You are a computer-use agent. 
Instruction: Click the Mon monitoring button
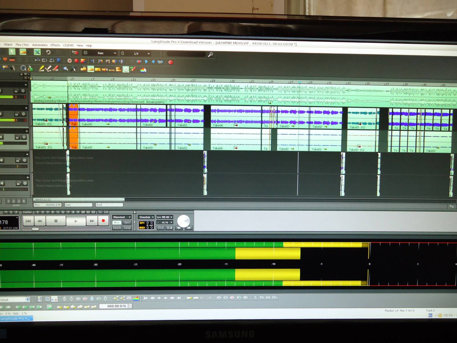coord(117,222)
